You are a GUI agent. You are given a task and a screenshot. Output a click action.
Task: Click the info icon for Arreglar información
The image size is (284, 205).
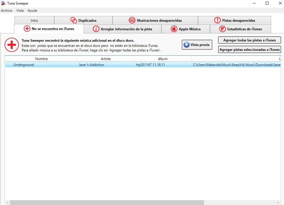pyautogui.click(x=96, y=29)
